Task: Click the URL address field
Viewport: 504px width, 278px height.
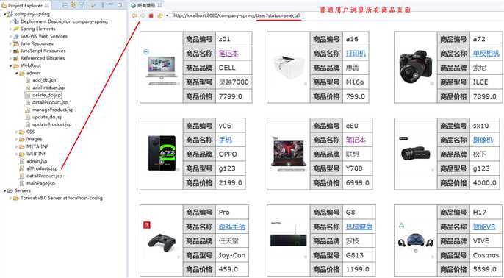Action: [237, 15]
